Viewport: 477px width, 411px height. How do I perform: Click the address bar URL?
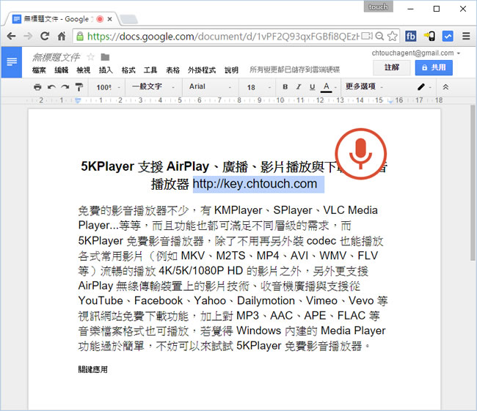click(222, 37)
